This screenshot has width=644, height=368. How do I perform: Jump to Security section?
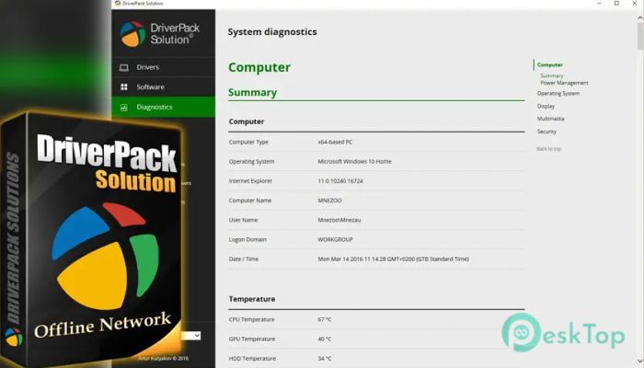point(546,132)
